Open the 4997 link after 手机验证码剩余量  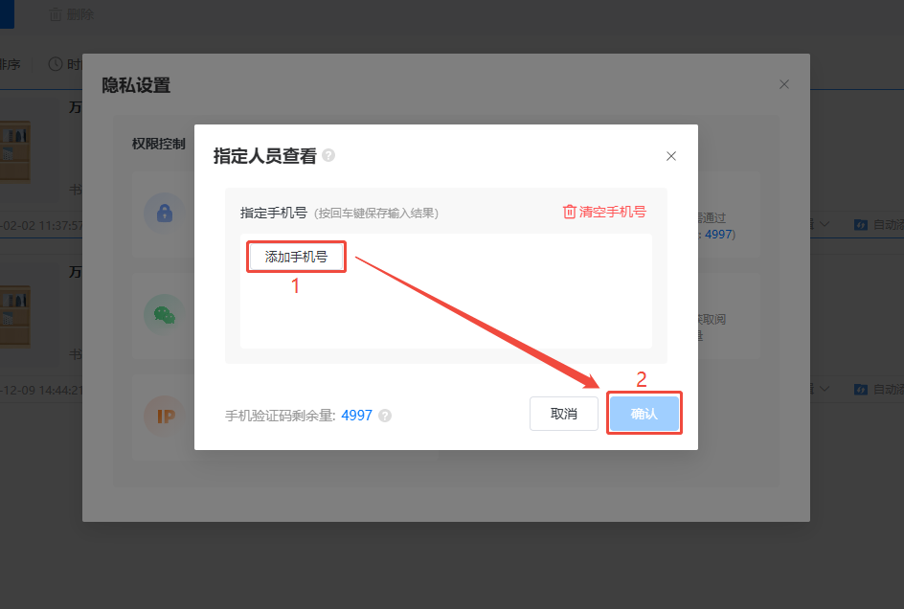(x=356, y=416)
